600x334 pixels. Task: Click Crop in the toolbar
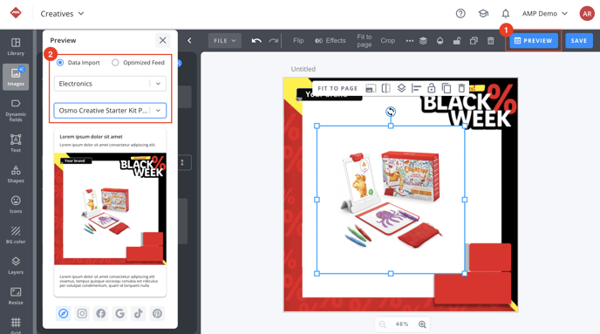387,41
